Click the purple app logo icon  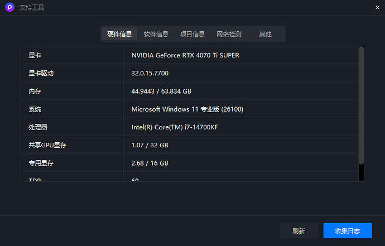9,8
